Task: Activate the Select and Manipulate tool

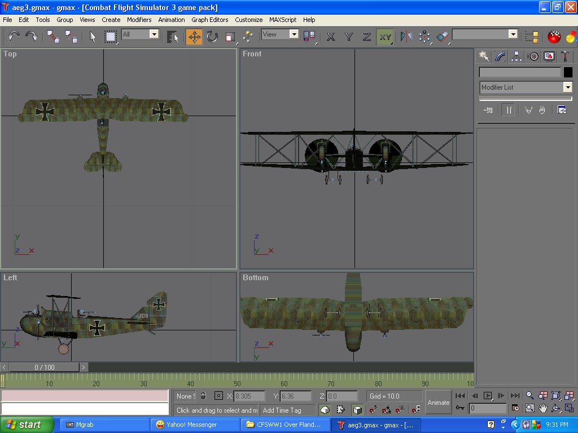Action: (248, 37)
